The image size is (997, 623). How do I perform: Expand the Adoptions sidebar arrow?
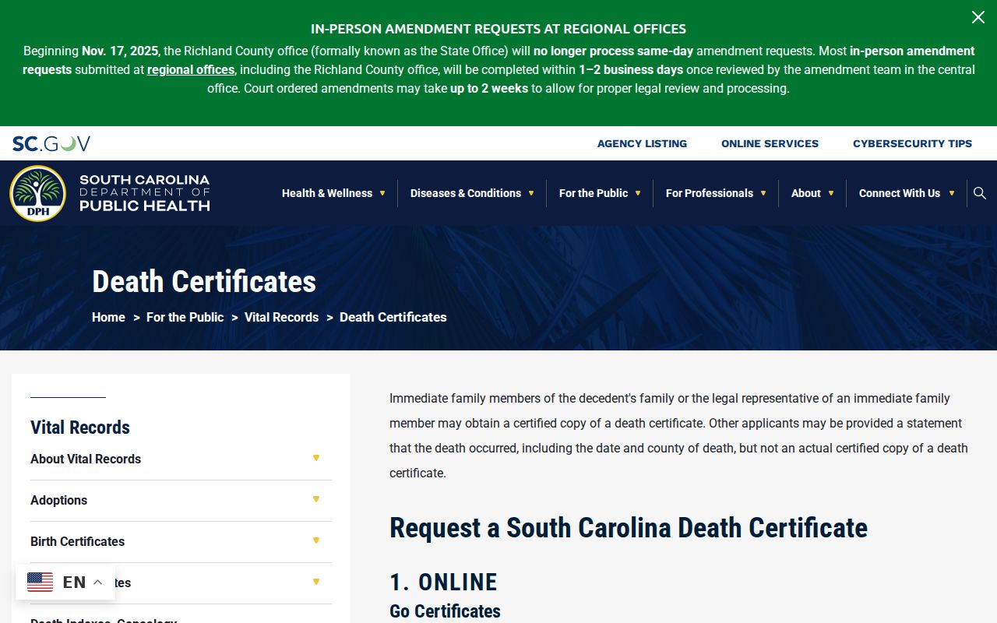[316, 499]
